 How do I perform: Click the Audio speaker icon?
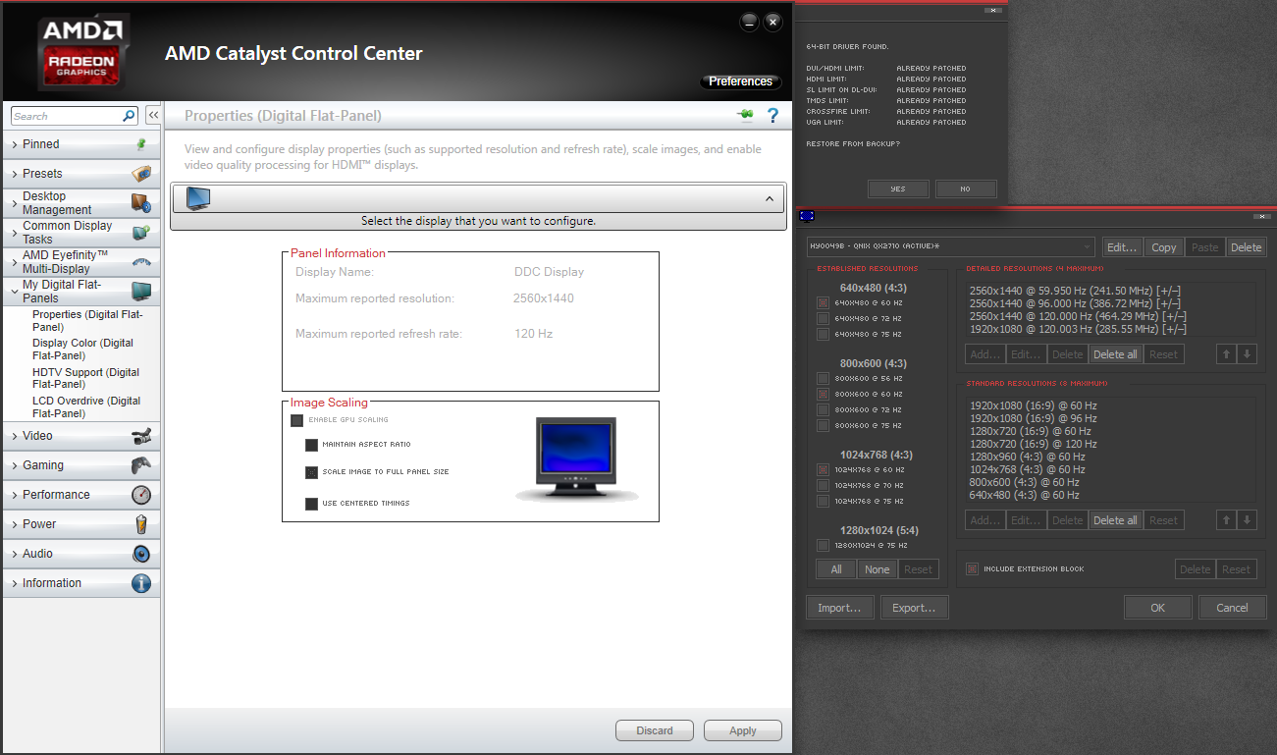click(141, 554)
